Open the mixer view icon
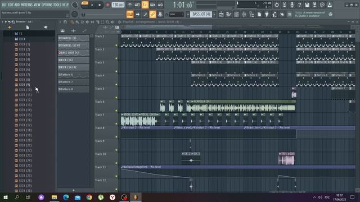The image size is (360, 202). tap(244, 15)
